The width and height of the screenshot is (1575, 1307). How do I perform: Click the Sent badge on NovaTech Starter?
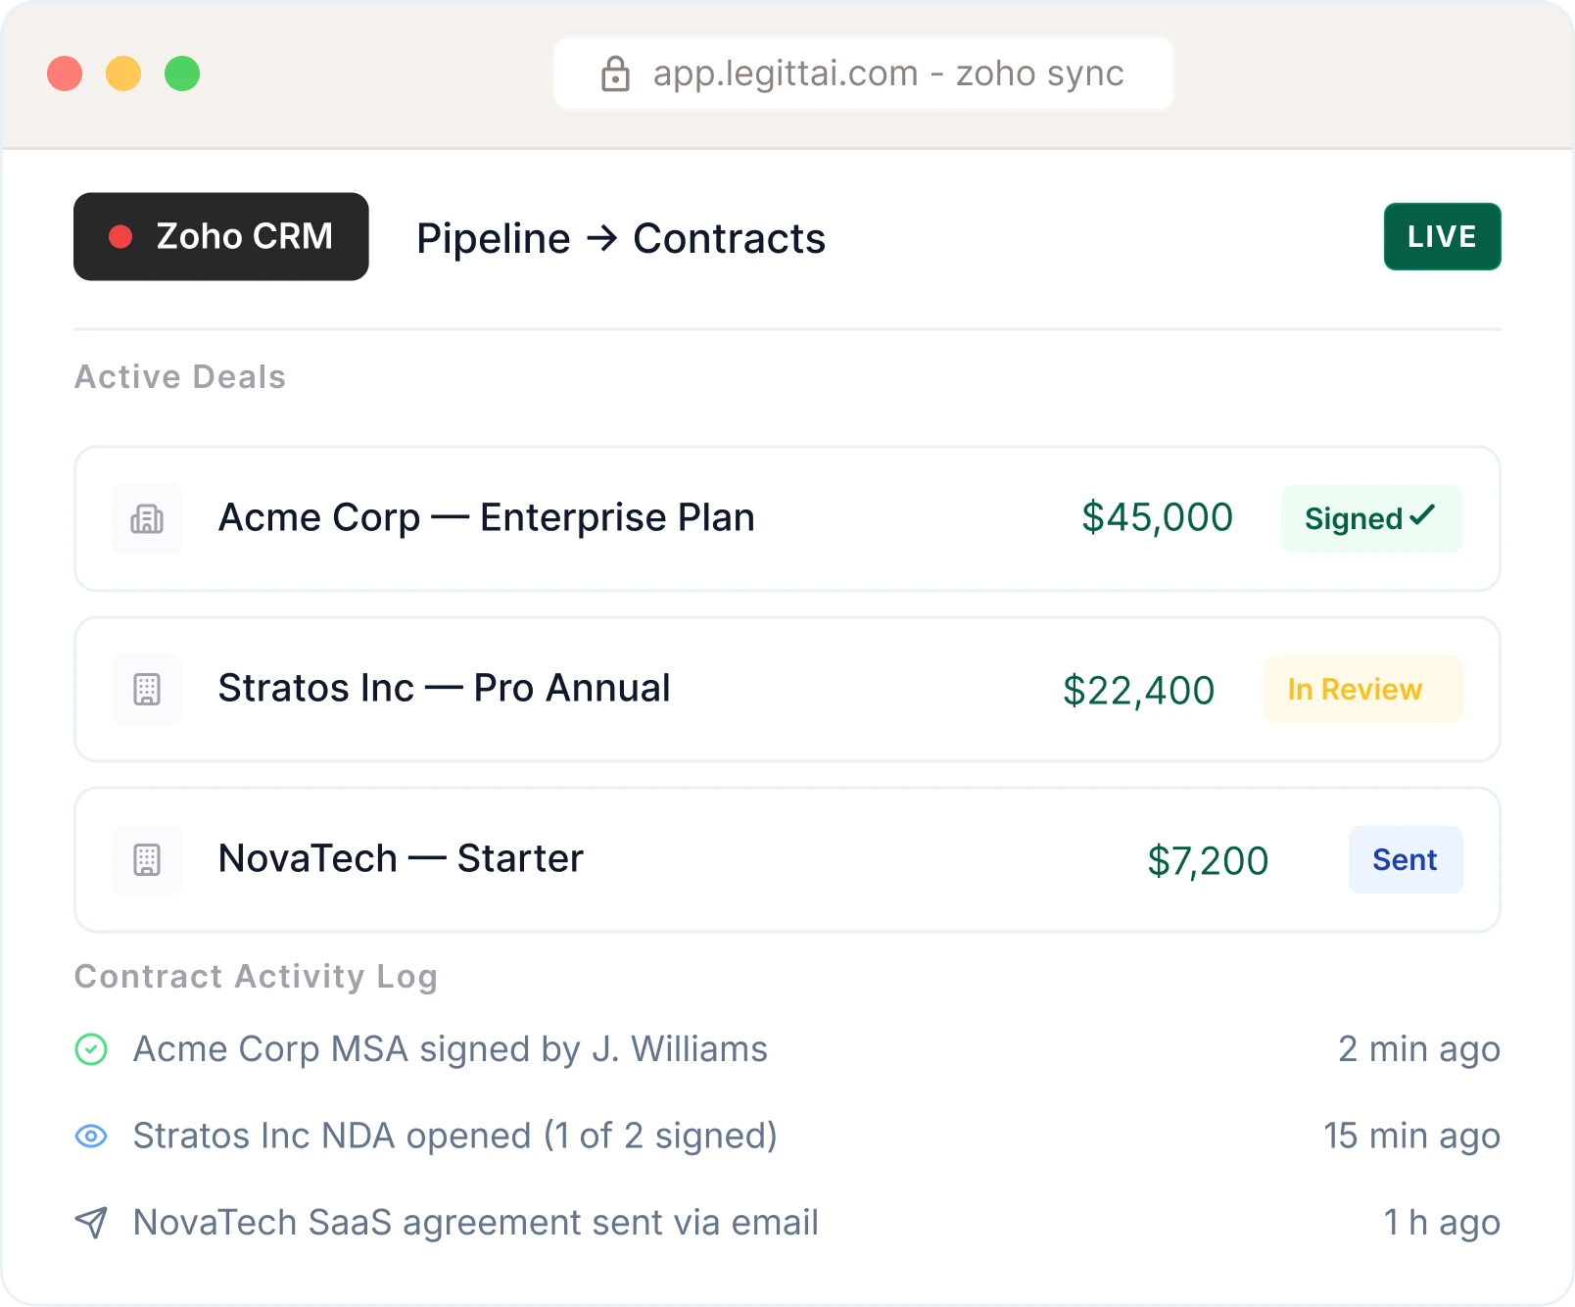(1405, 859)
